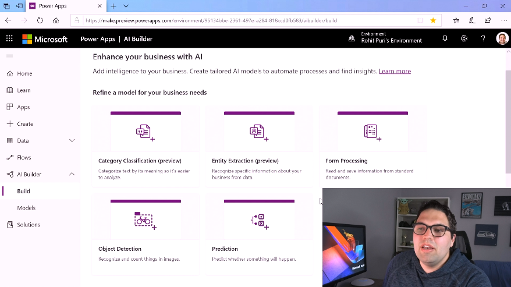Screen dimensions: 511x287
Task: Click the Entity Extraction model icon
Action: tap(259, 132)
